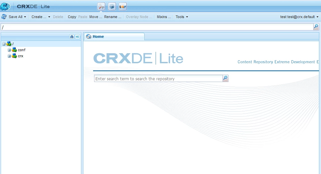This screenshot has width=321, height=174.
Task: Collapse the left tree panel with double-arrow icon
Action: coord(77,37)
